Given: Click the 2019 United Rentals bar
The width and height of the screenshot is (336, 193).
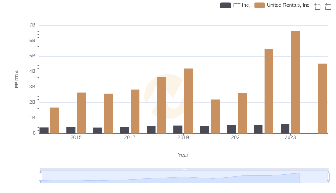Looking at the screenshot, I should [189, 101].
